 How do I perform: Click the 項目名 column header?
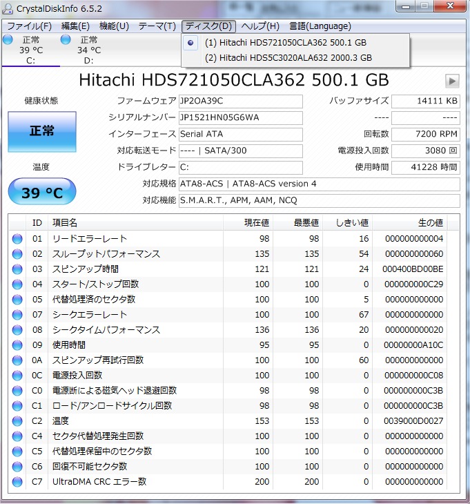135,223
